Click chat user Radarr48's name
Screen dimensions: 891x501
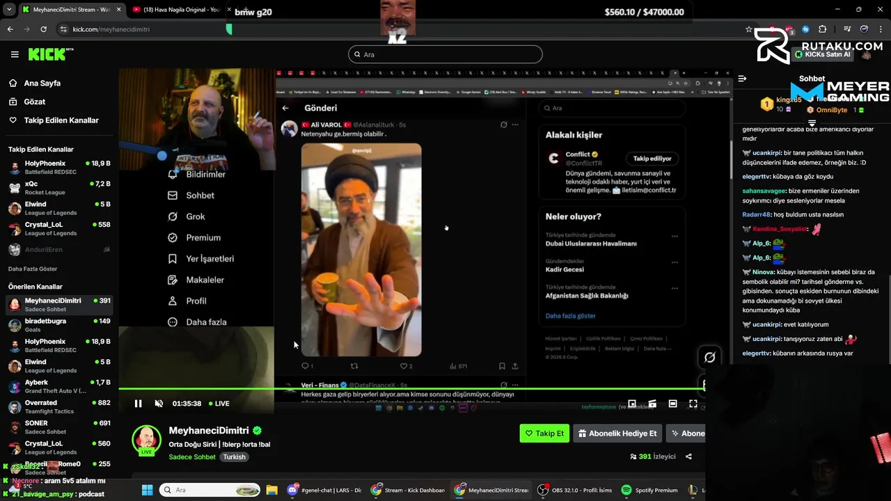757,214
